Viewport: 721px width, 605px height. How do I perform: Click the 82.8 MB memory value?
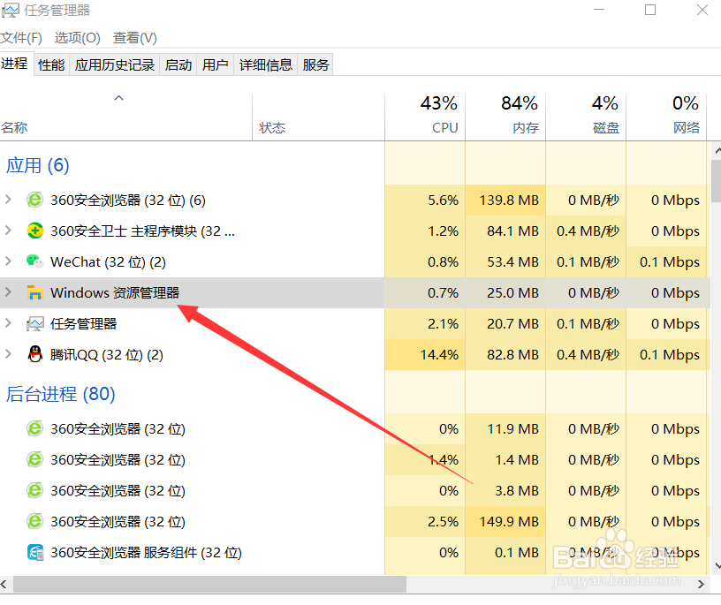click(x=512, y=354)
